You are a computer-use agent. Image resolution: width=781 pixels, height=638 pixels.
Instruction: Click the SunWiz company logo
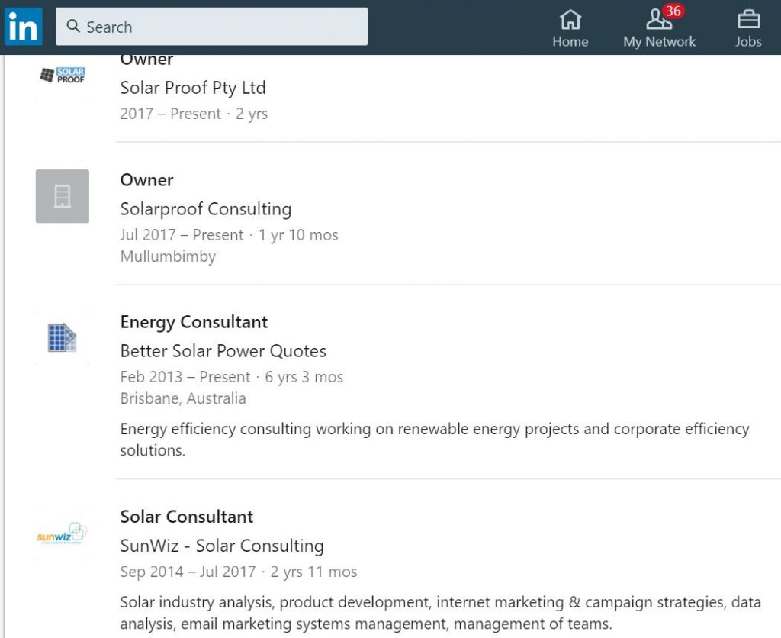tap(63, 533)
